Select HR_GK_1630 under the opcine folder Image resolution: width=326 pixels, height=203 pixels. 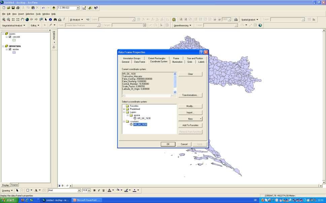point(144,118)
